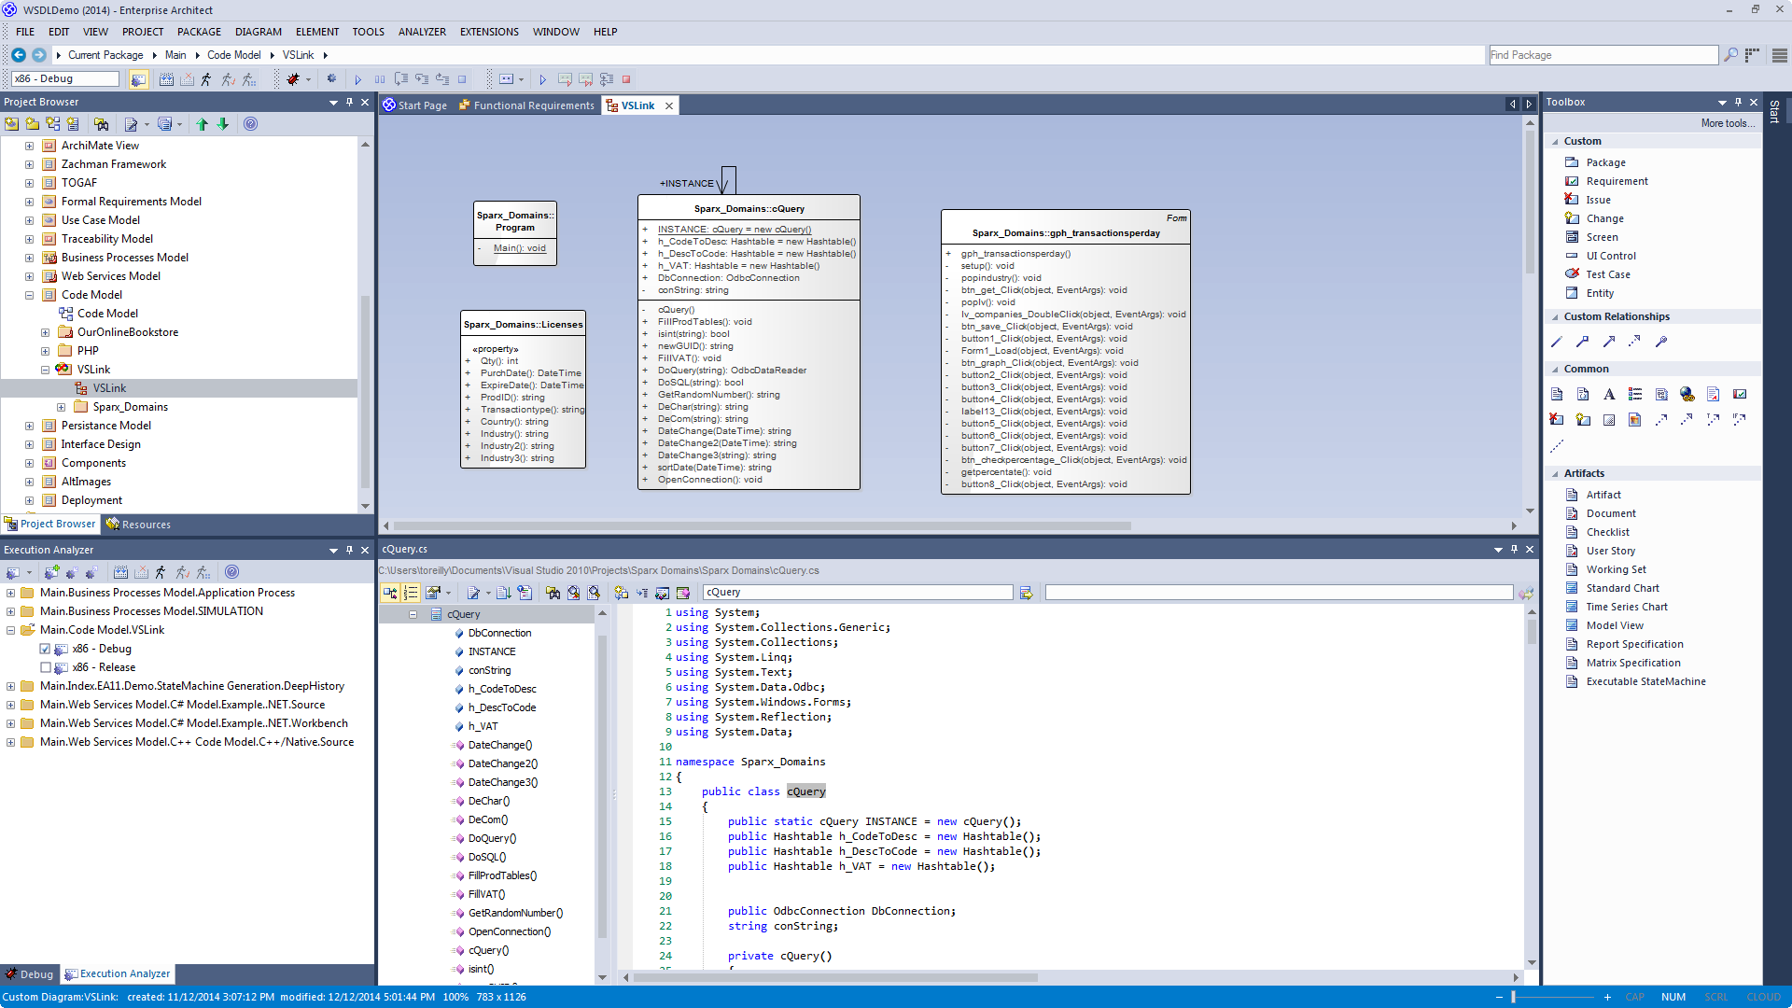This screenshot has width=1792, height=1008.
Task: Select TOGAF in Project Browser
Action: [x=79, y=183]
